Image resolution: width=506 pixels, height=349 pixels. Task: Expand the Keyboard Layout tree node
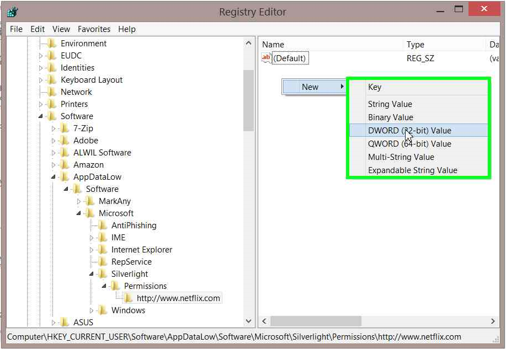coord(41,80)
